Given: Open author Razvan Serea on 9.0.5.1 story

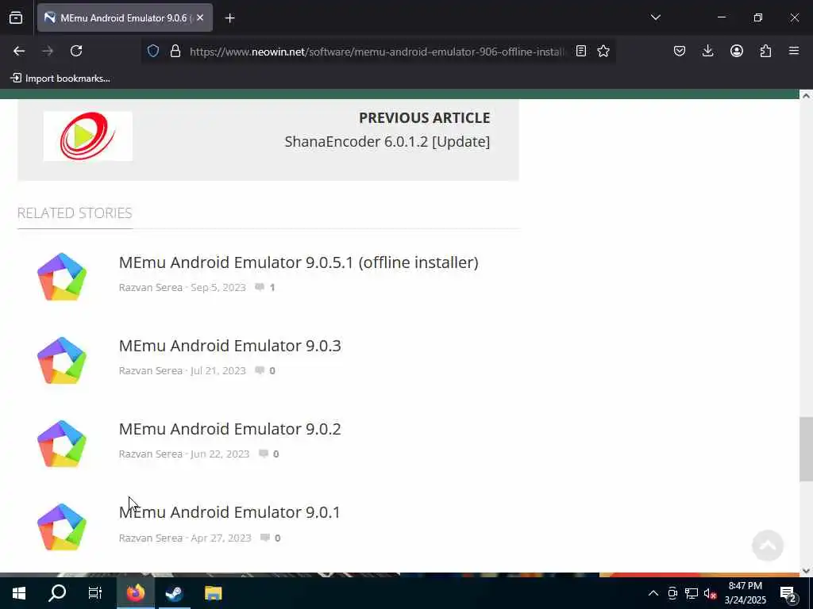Looking at the screenshot, I should tap(150, 287).
